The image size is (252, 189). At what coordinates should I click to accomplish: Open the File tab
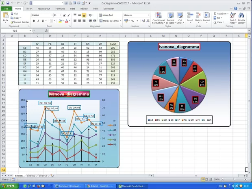pyautogui.click(x=6, y=9)
